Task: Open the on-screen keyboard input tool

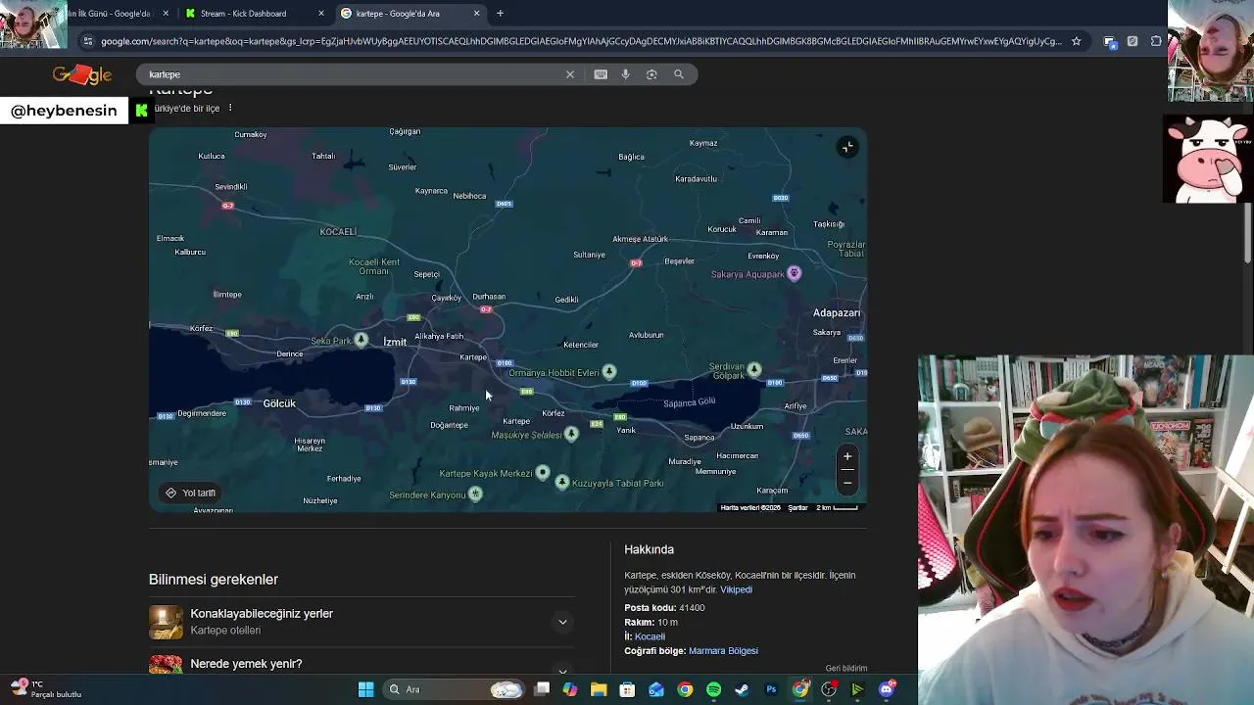Action: (601, 74)
